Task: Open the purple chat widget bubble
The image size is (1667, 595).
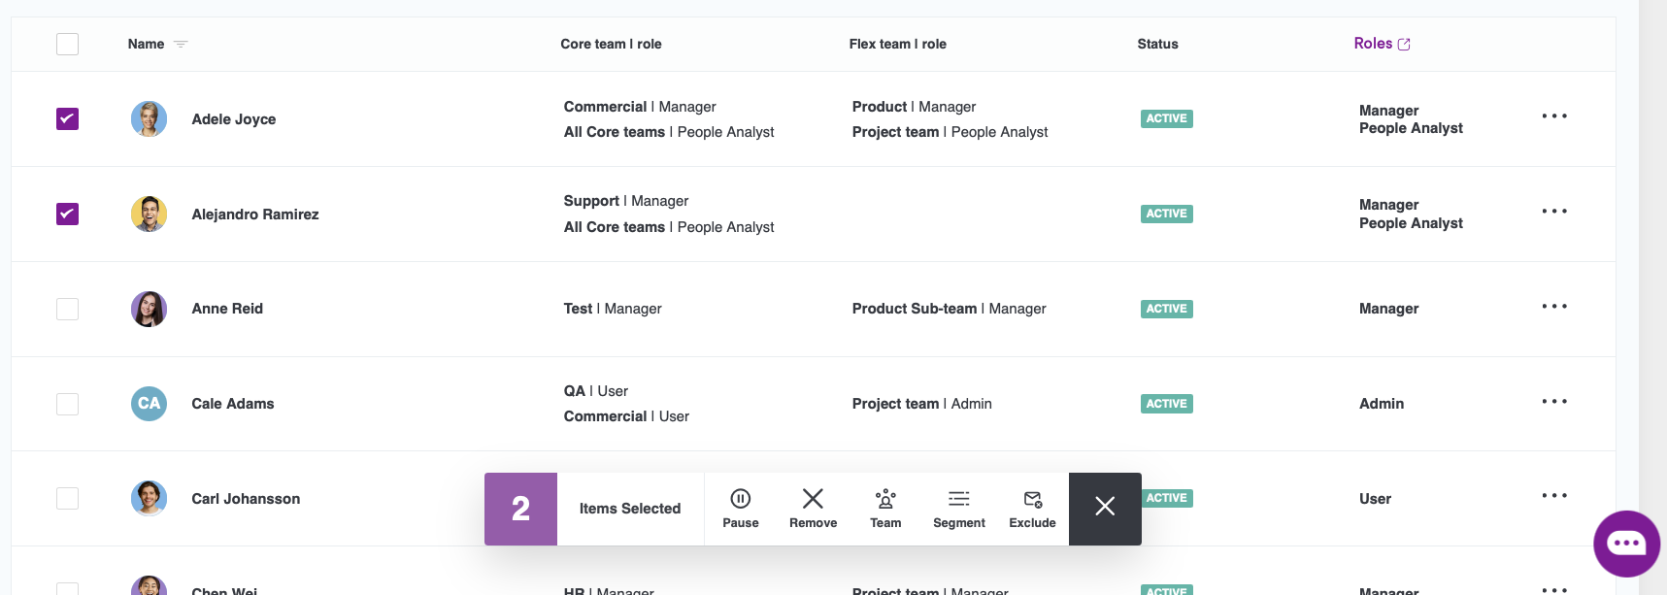Action: point(1626,544)
